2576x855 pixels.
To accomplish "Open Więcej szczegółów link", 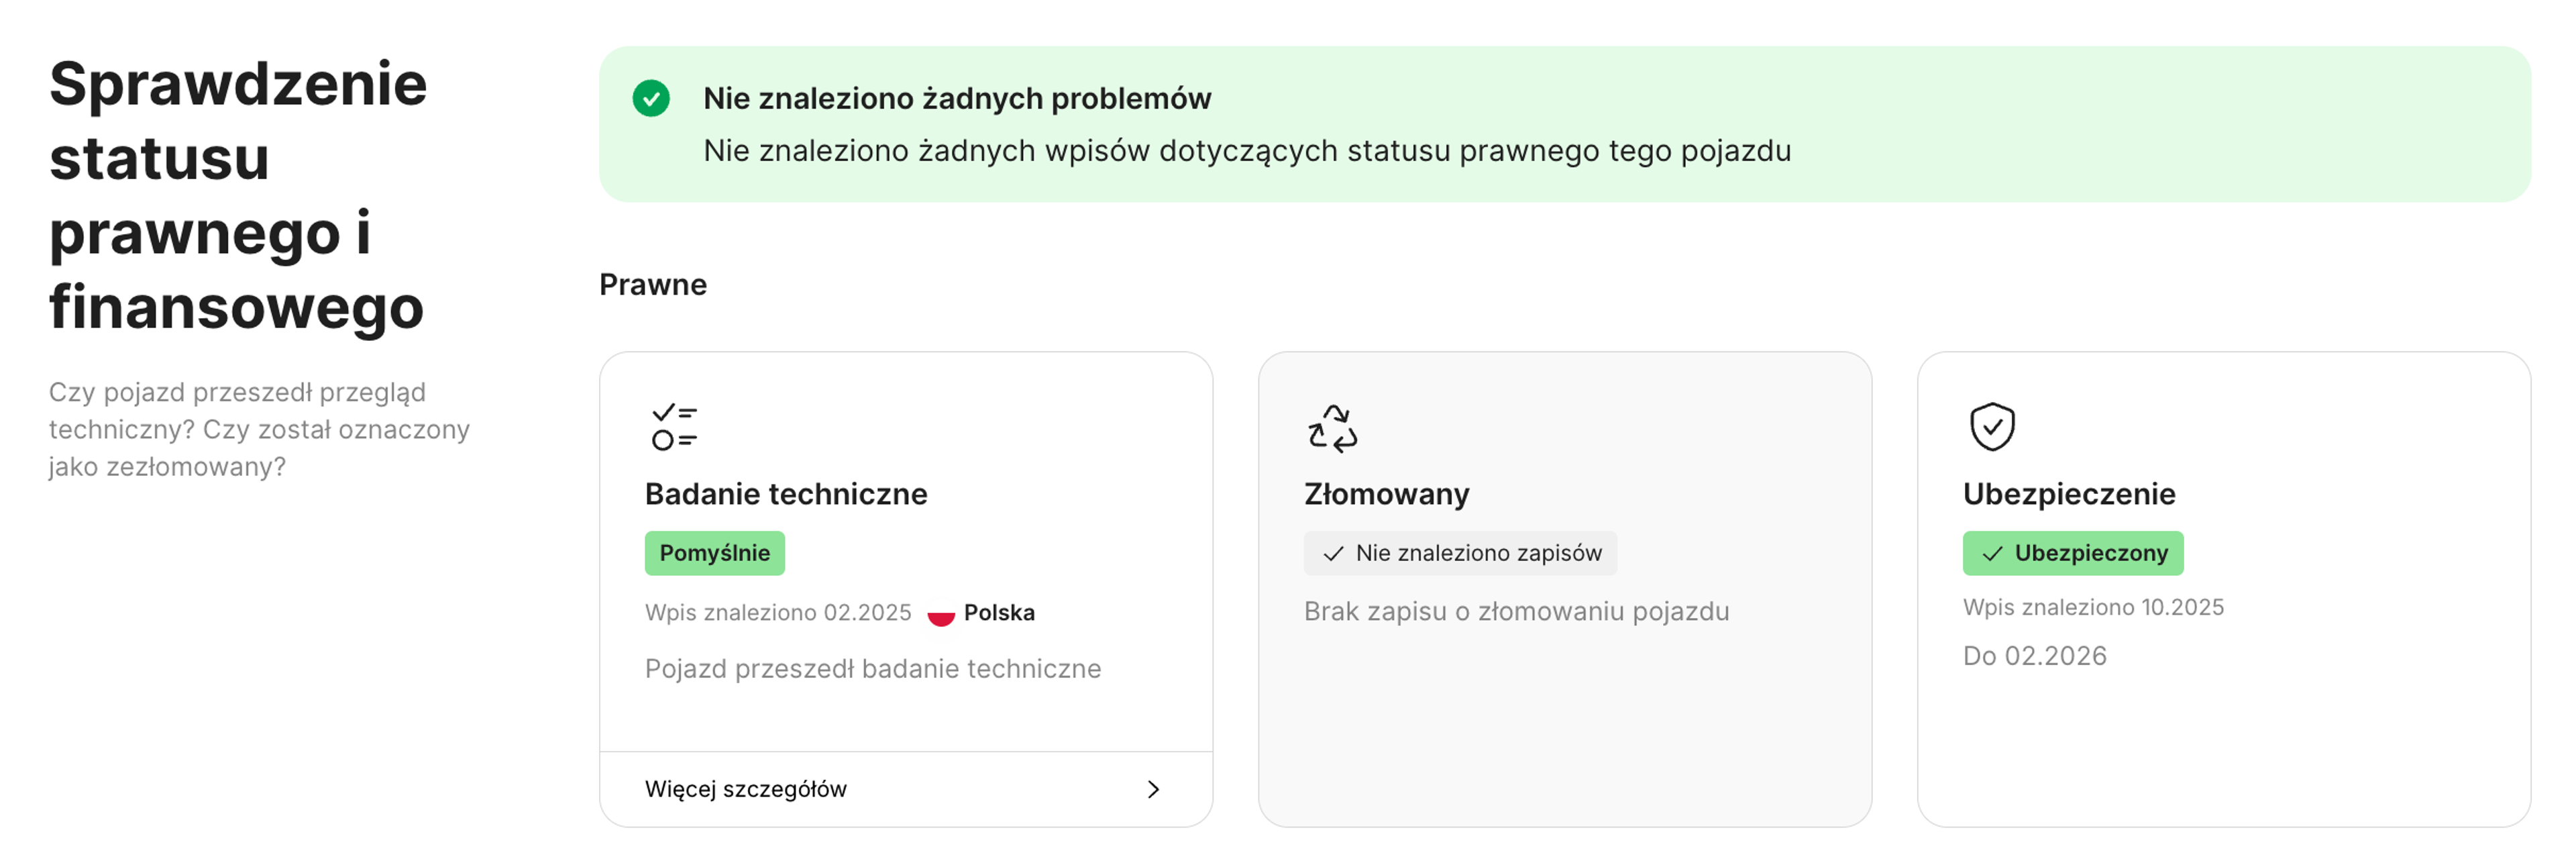I will [747, 789].
